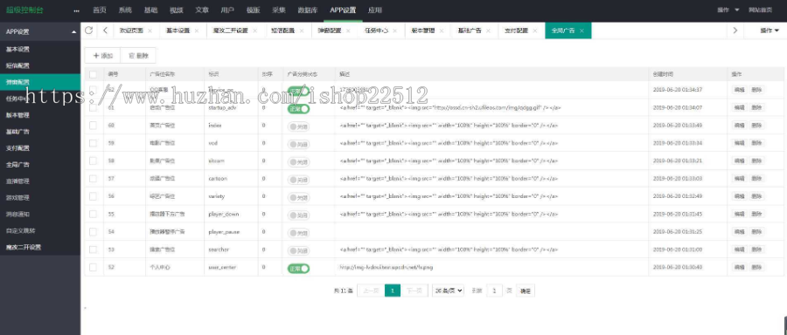Check the box for row 56 variety
The height and width of the screenshot is (335, 787).
94,196
